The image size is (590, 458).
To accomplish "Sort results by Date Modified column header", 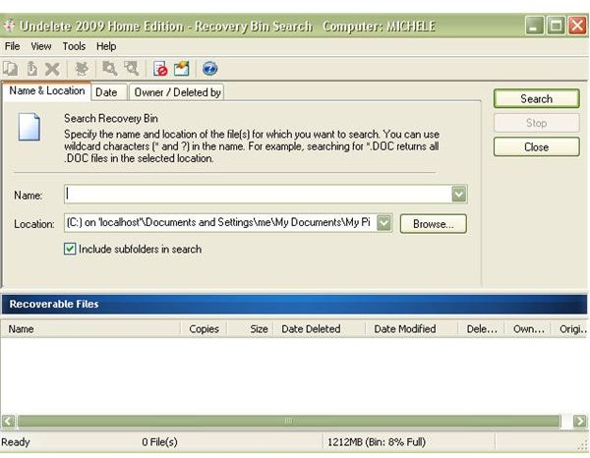I will pyautogui.click(x=411, y=329).
